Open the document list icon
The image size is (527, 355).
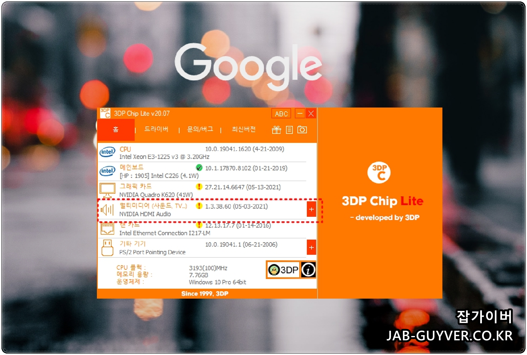(289, 130)
